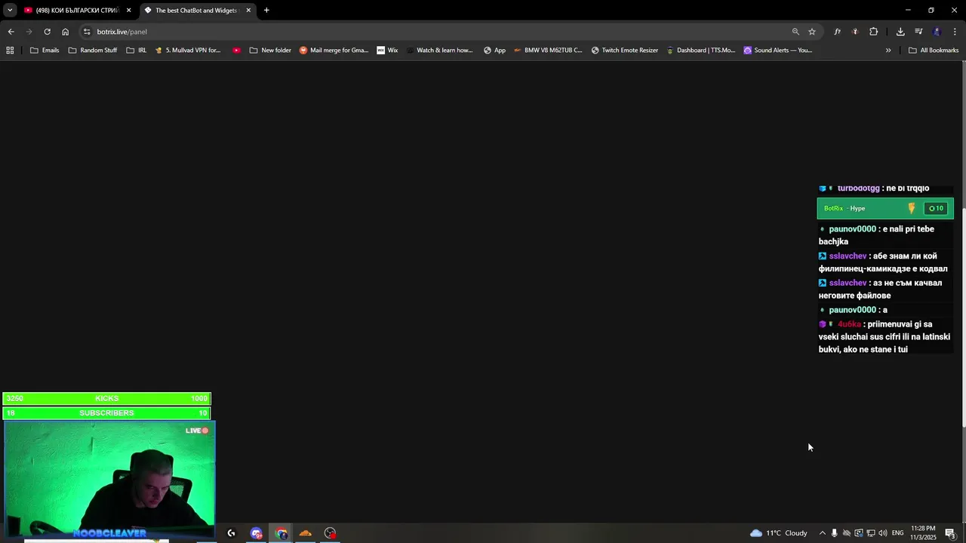Open BMW V8 M62TUB bookmark
The image size is (966, 543).
point(548,51)
